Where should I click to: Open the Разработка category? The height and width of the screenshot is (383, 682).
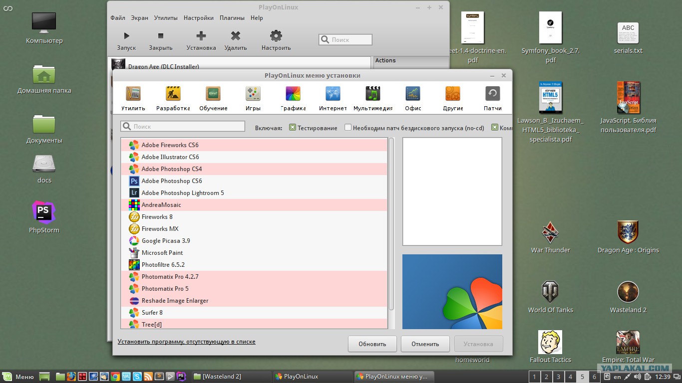173,98
